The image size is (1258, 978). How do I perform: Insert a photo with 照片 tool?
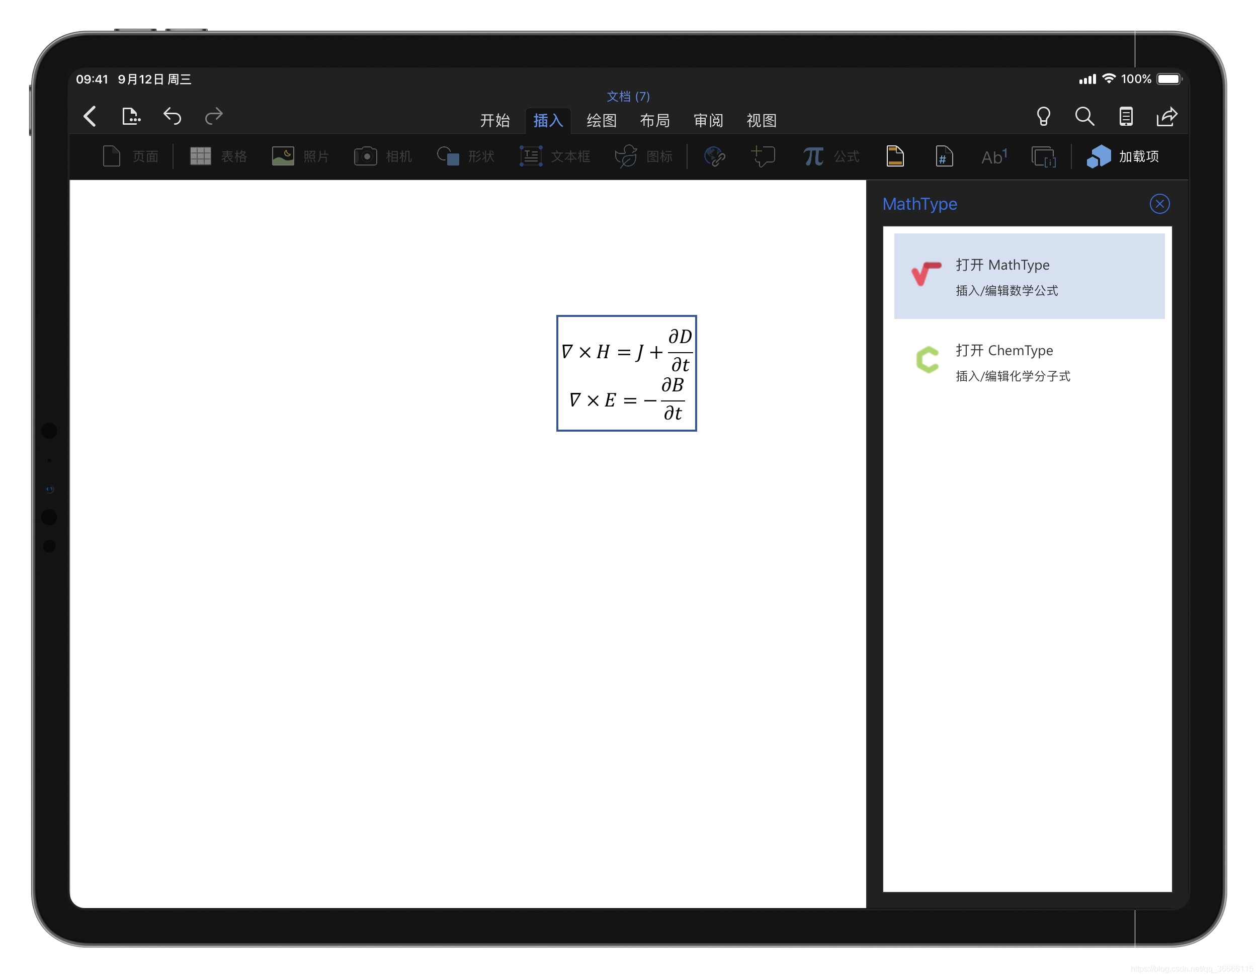pos(299,156)
